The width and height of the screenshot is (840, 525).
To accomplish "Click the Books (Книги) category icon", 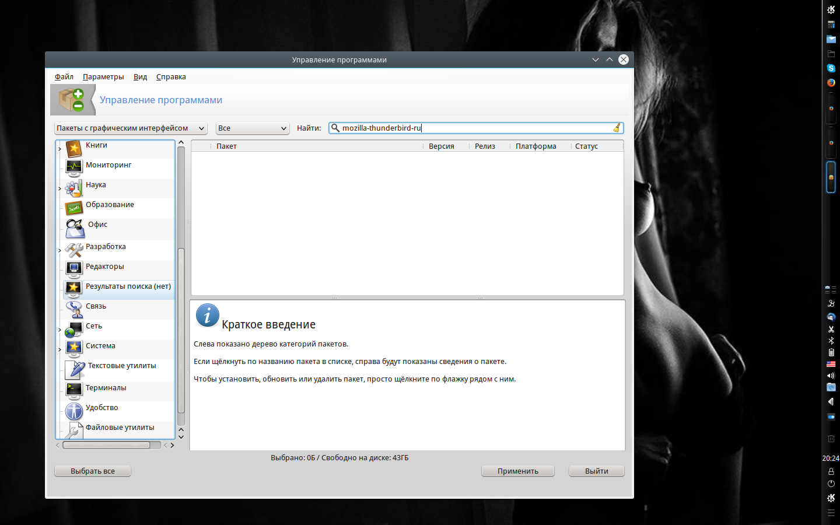I will pyautogui.click(x=74, y=149).
